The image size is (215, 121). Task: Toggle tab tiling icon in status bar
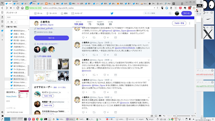tap(156, 116)
